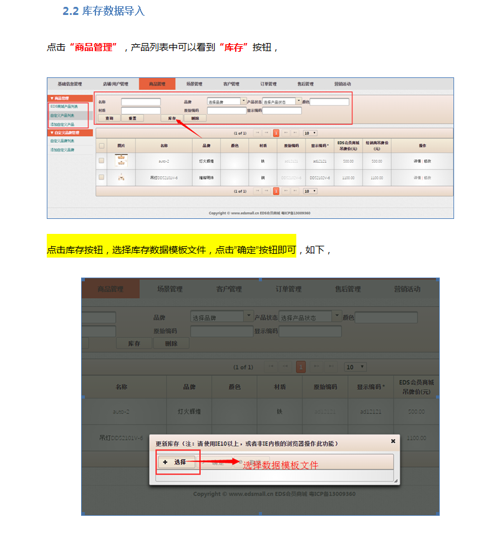Tick the checkbox for the 吊灯DDS2101V-6 row
Image resolution: width=499 pixels, height=542 pixels.
click(101, 177)
